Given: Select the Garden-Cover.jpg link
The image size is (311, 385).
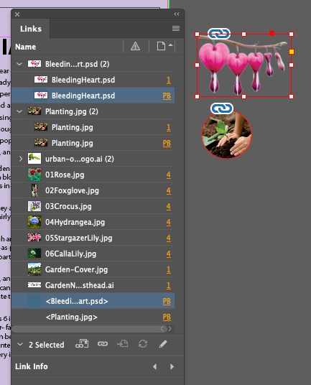Looking at the screenshot, I should [93, 269].
